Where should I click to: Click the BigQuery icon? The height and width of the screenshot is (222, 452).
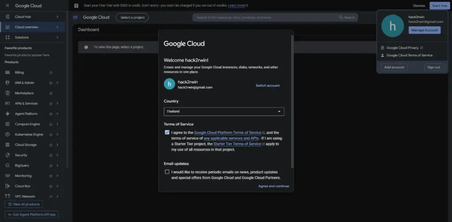pos(8,166)
